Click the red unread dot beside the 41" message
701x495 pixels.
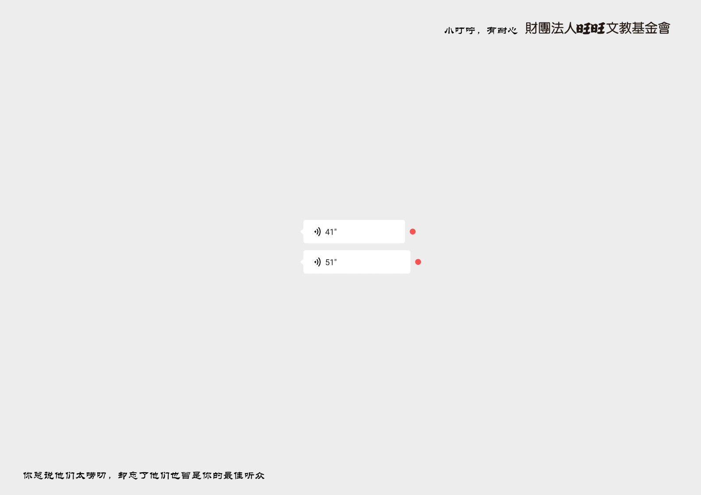click(x=413, y=232)
